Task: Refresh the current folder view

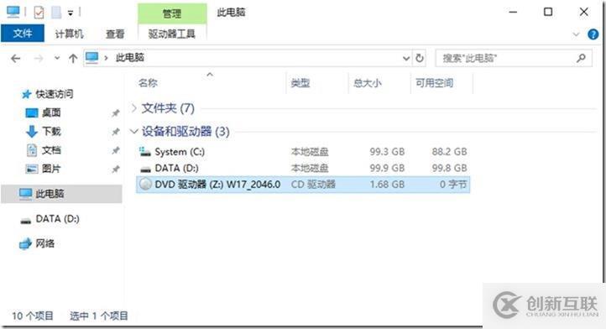Action: [420, 59]
